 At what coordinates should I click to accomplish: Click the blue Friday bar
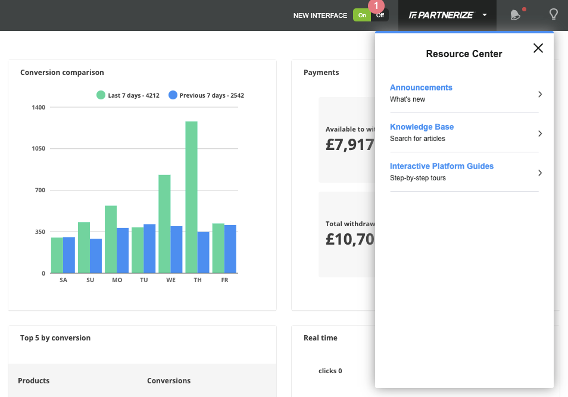click(x=230, y=249)
